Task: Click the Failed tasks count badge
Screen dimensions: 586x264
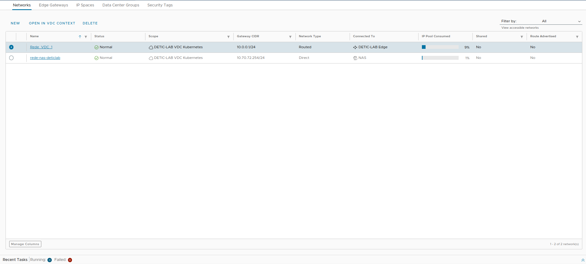Action: (70, 260)
